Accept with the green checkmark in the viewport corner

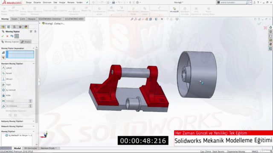tap(259, 24)
